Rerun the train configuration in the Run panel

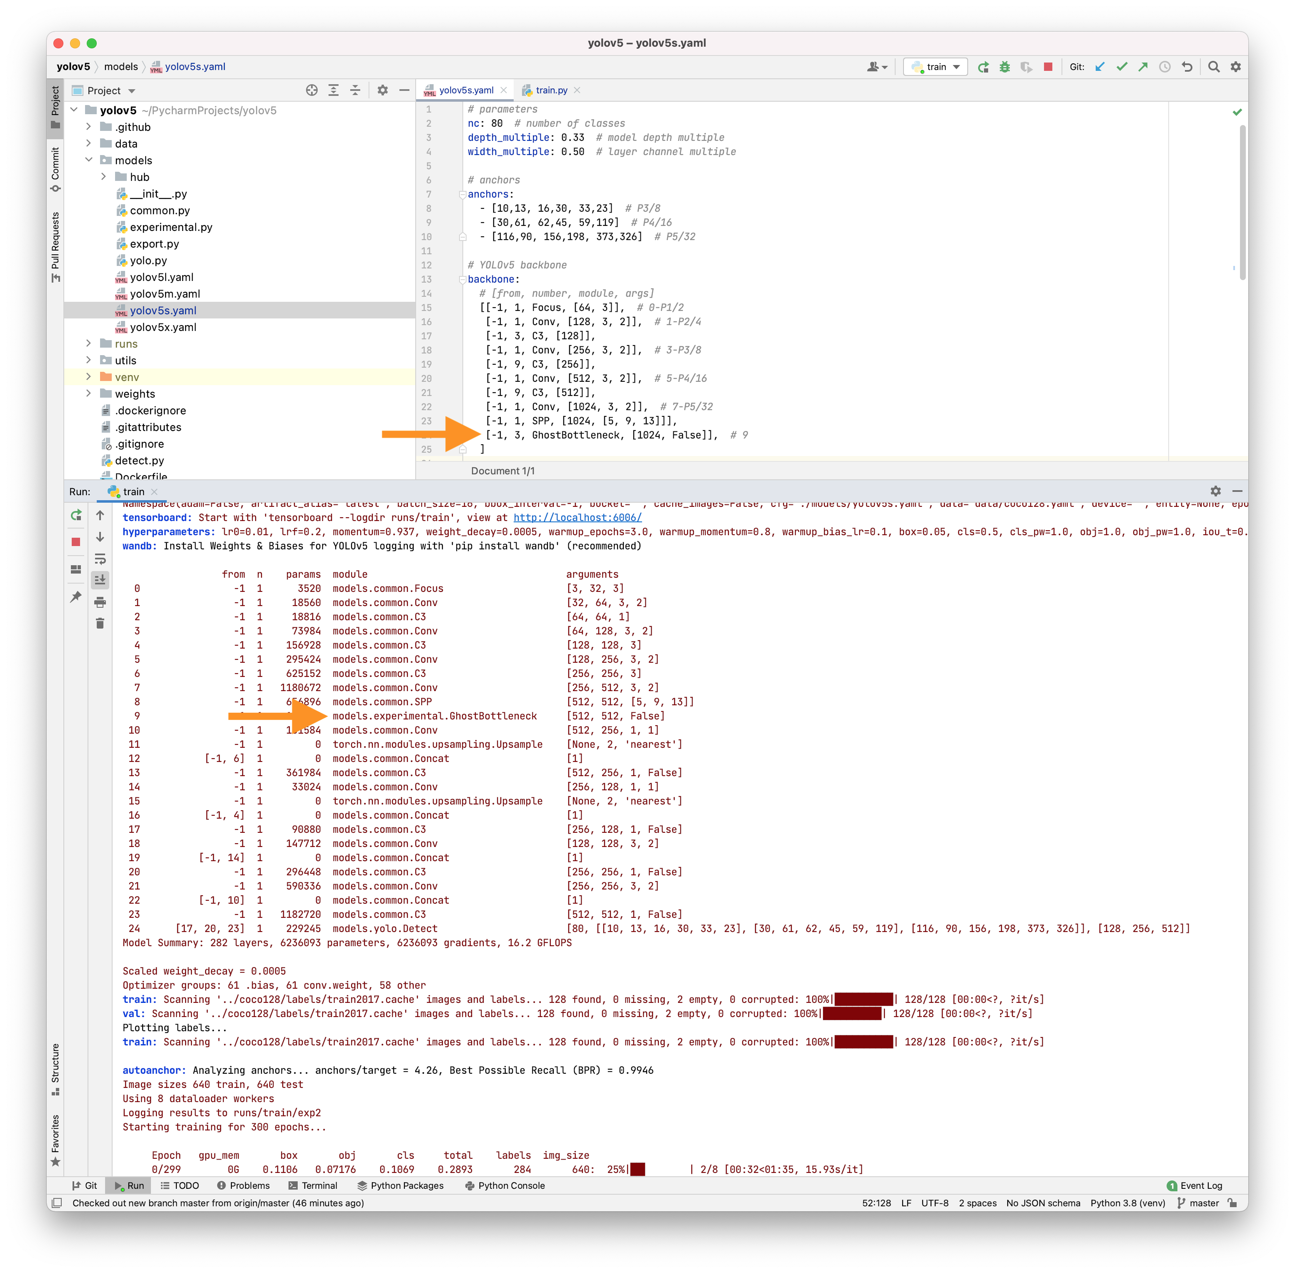pyautogui.click(x=75, y=515)
